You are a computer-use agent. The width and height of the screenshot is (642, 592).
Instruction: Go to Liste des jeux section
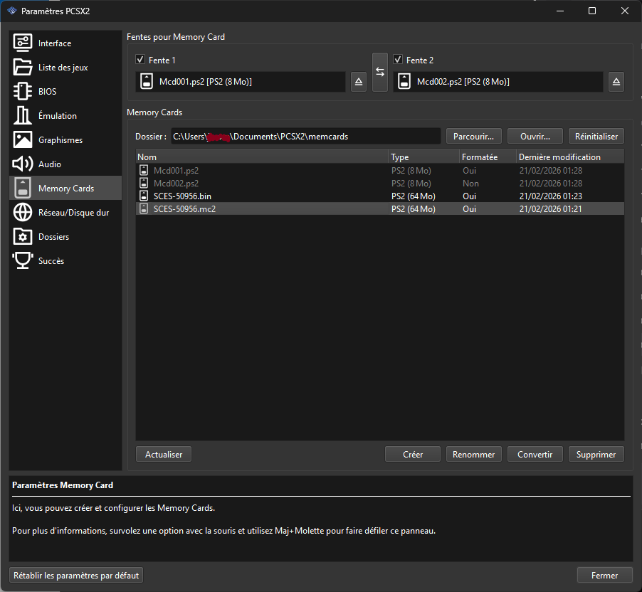pyautogui.click(x=63, y=68)
